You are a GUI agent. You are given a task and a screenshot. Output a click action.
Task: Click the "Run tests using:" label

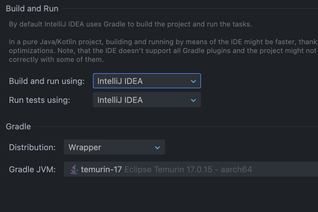click(x=40, y=100)
